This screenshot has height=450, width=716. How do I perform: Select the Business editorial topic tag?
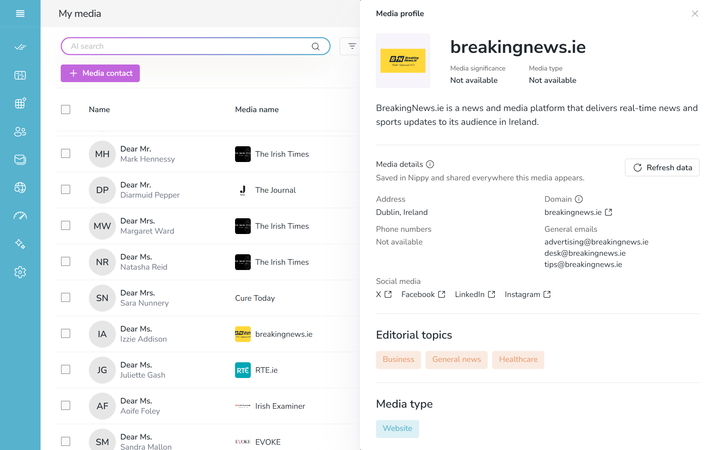[398, 360]
